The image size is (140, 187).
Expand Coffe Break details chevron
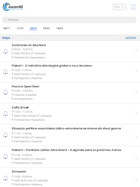[136, 113]
